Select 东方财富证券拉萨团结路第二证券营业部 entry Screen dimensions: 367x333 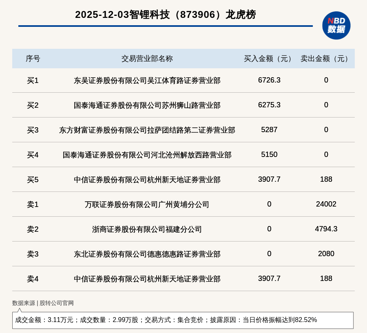click(x=147, y=130)
